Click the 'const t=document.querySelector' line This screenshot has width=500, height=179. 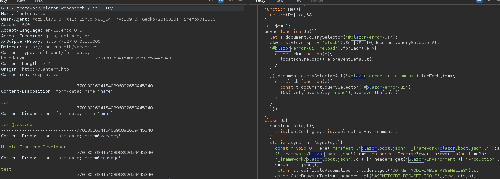[x=347, y=87]
